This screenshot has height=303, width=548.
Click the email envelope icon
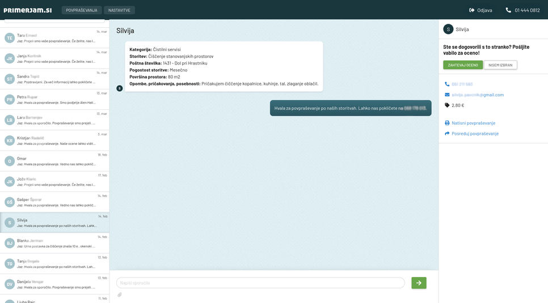pyautogui.click(x=447, y=95)
